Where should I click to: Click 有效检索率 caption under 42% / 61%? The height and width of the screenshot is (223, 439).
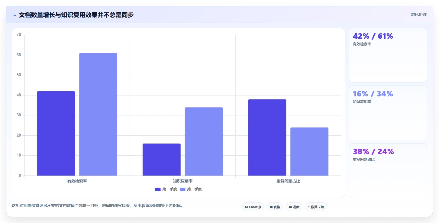[x=362, y=44]
